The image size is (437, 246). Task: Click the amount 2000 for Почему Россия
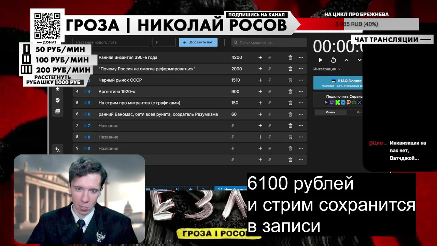pos(237,69)
